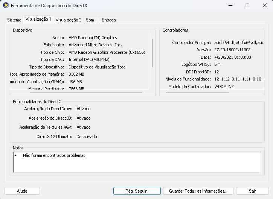Click the DirectX 12 Ultimato: label
273x199 pixels.
(54, 137)
